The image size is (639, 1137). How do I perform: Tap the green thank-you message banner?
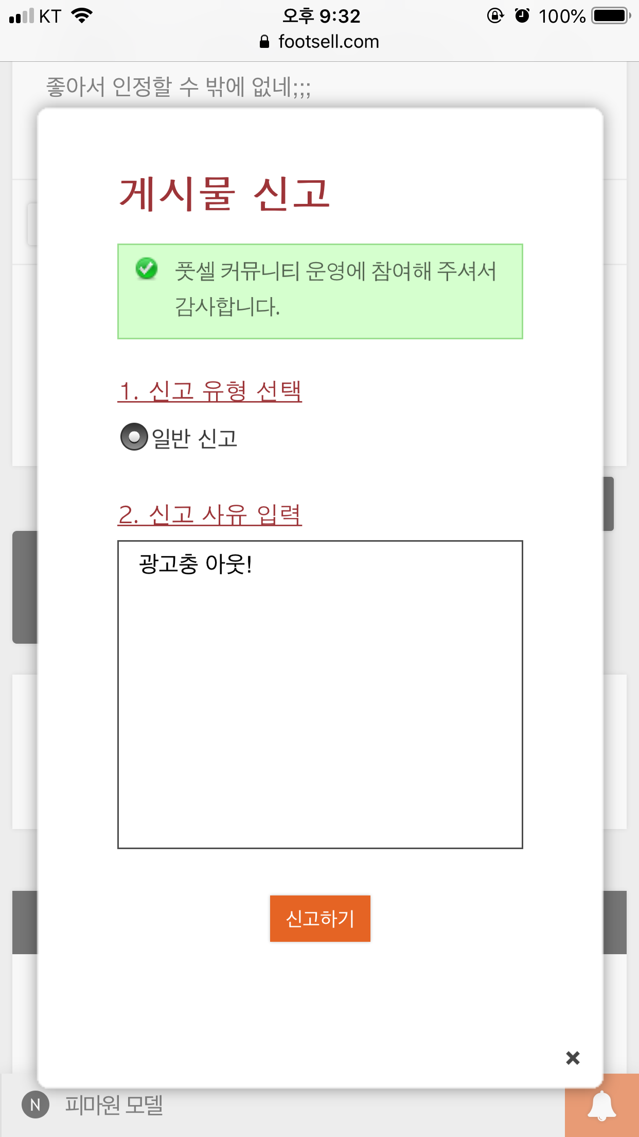click(320, 291)
